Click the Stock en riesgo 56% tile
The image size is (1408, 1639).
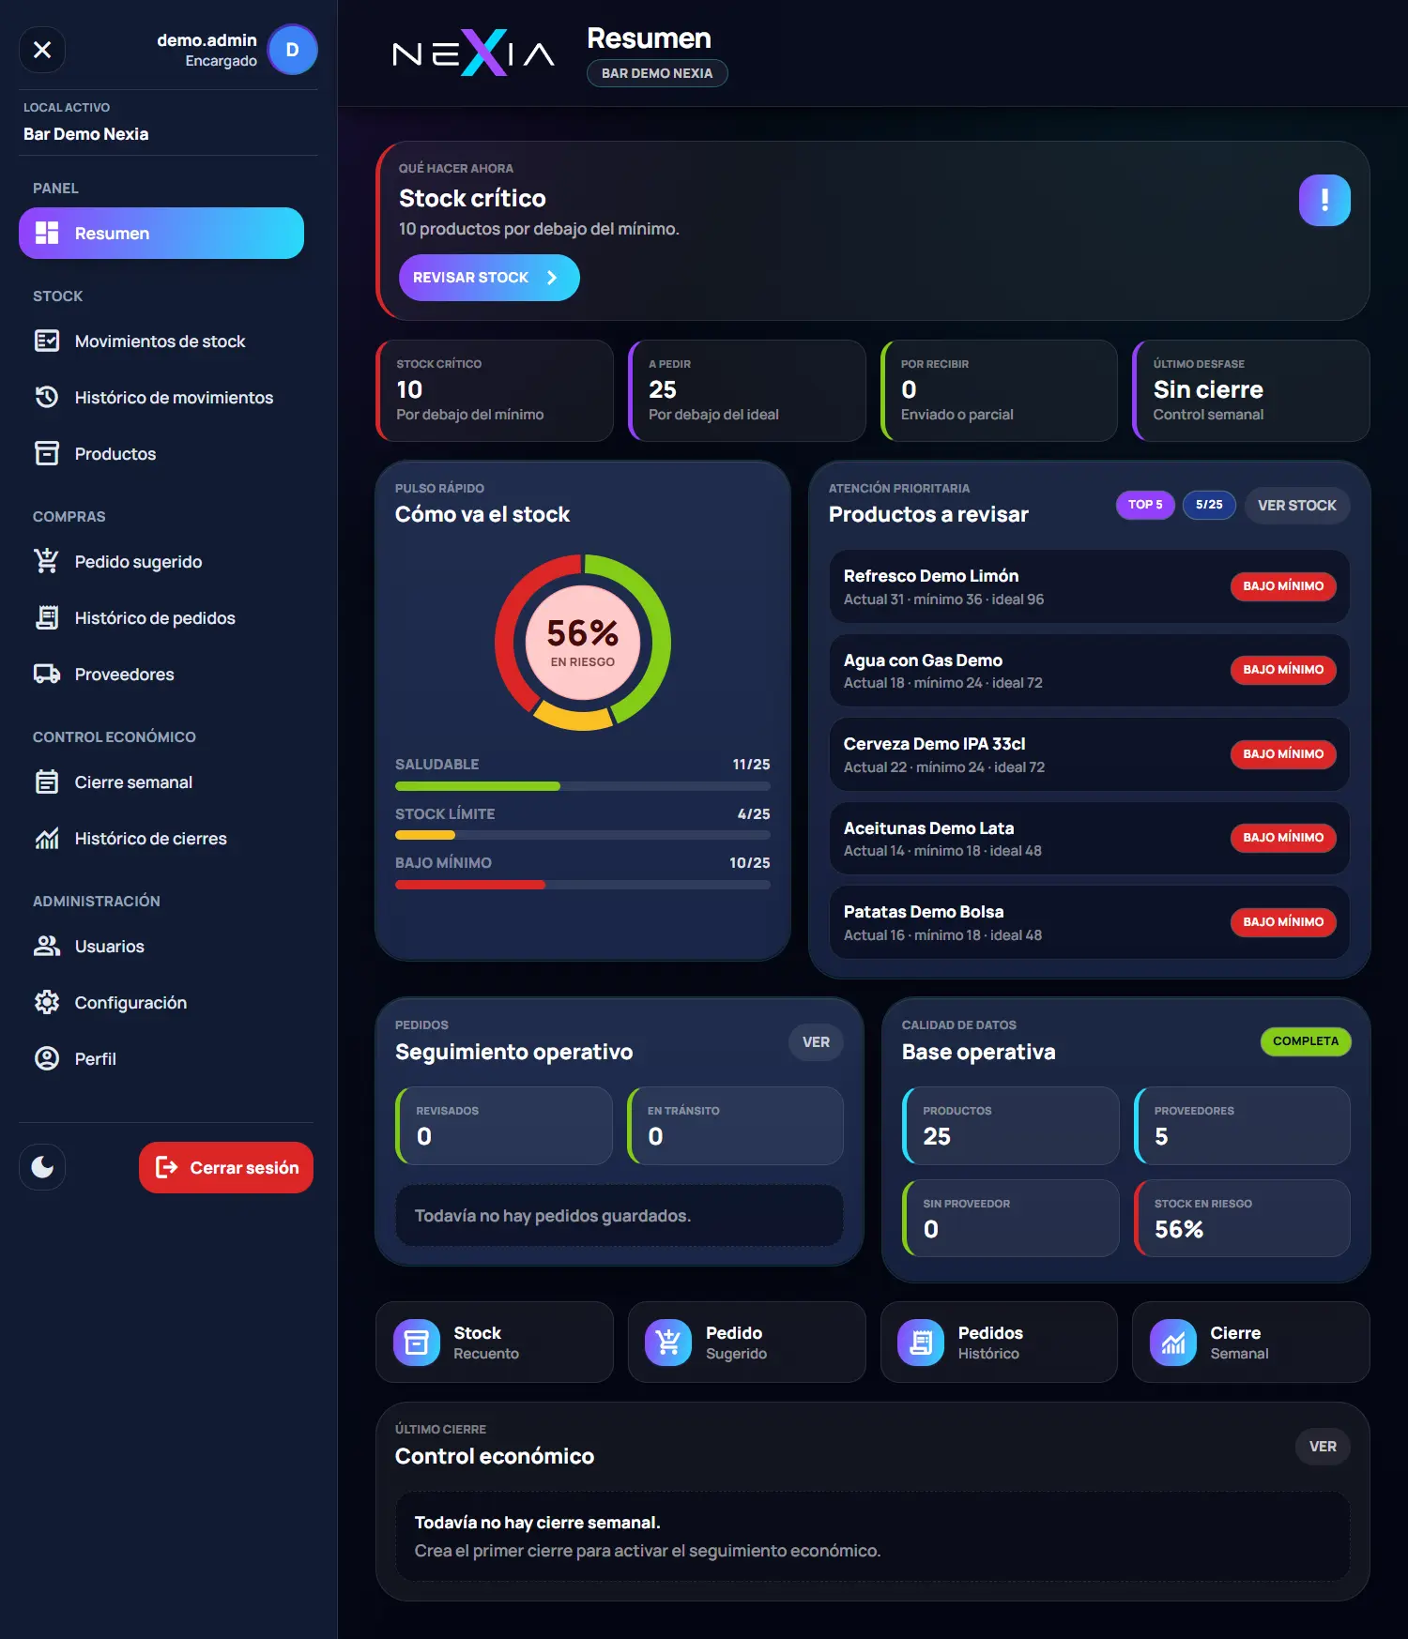[x=1242, y=1218]
